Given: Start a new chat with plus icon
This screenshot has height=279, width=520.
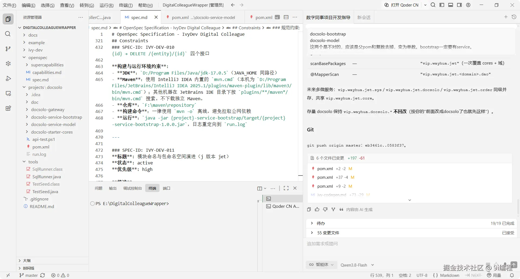Looking at the screenshot, I should 506,17.
